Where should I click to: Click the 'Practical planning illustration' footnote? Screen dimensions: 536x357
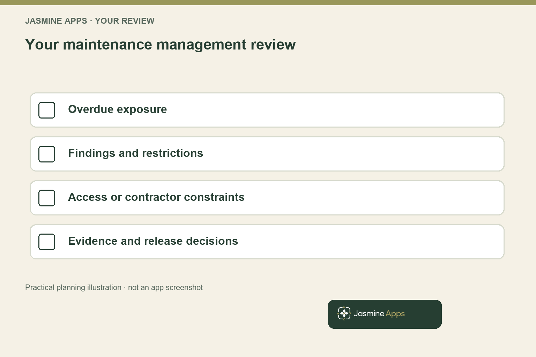[114, 288]
